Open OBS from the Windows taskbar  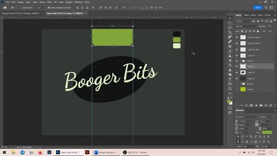[135, 153]
